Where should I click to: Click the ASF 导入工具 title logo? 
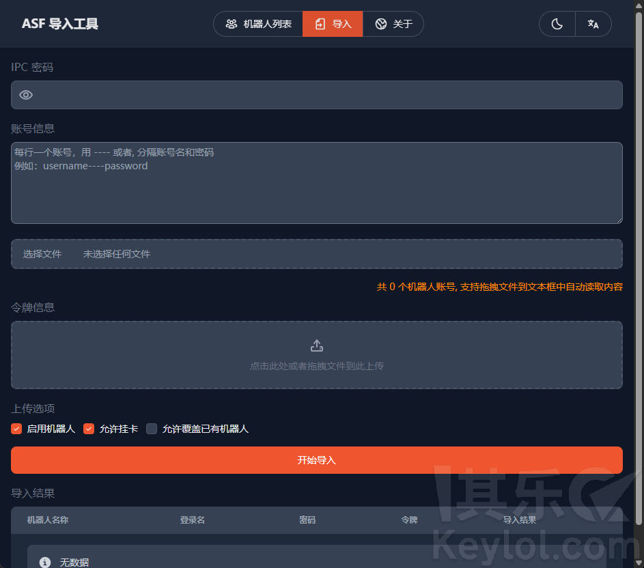[60, 24]
